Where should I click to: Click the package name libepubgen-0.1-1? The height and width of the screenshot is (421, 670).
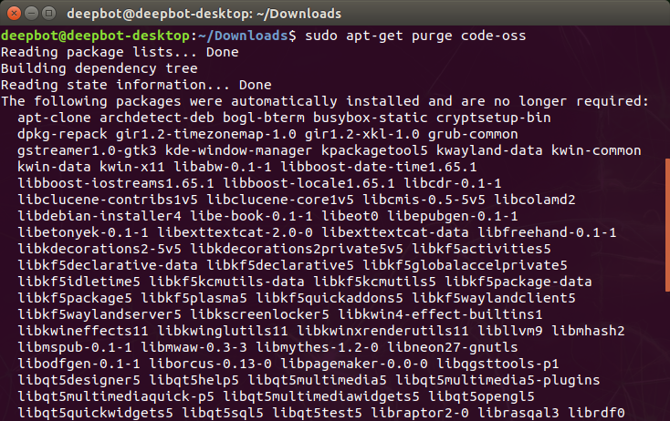point(453,216)
